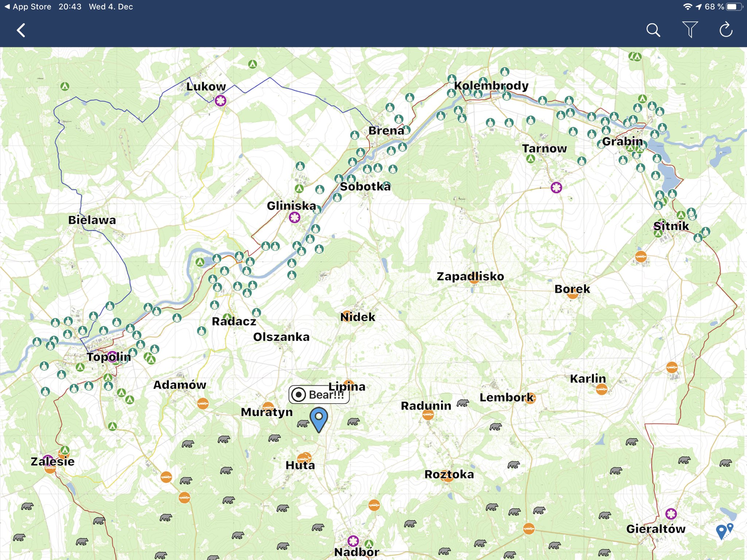This screenshot has height=560, width=747.
Task: Open the map filter funnel icon
Action: (689, 30)
